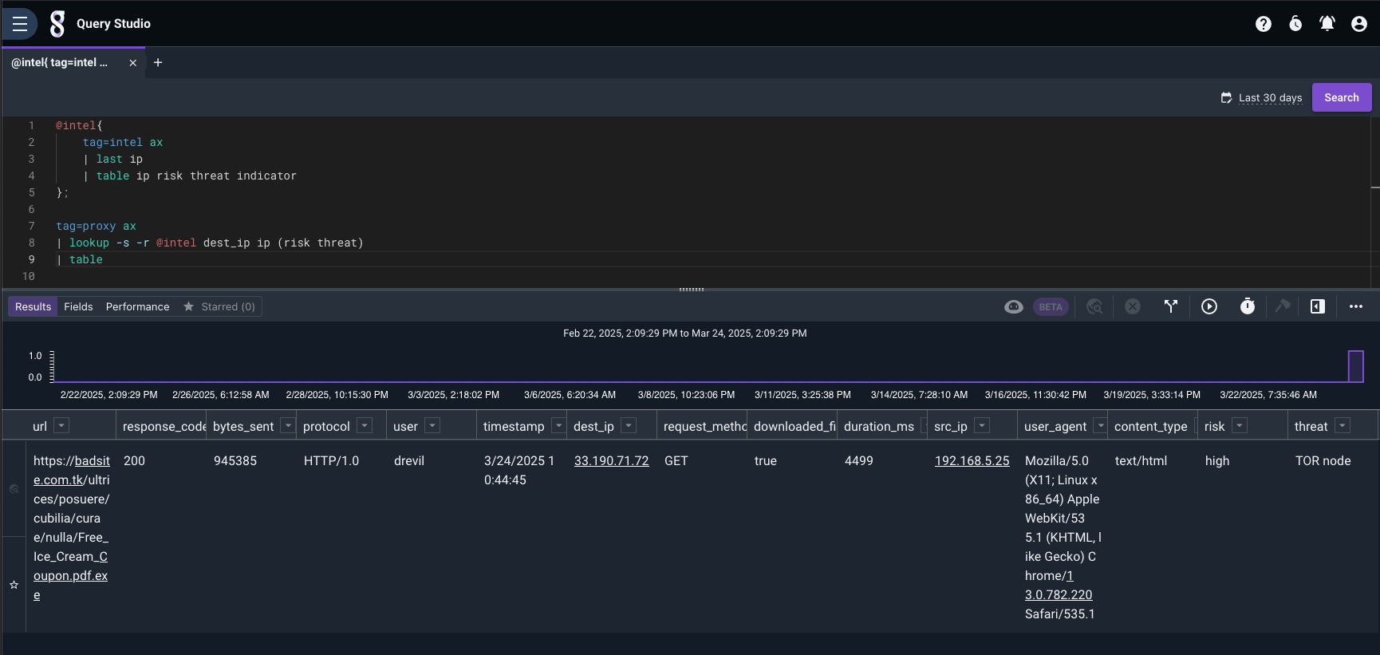Open dest_ip column dropdown

pos(629,425)
